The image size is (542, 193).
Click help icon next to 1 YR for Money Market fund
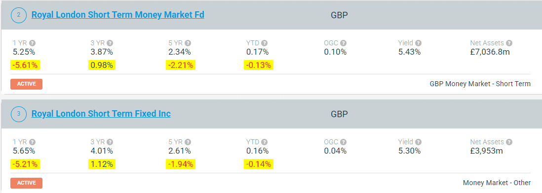(33, 43)
